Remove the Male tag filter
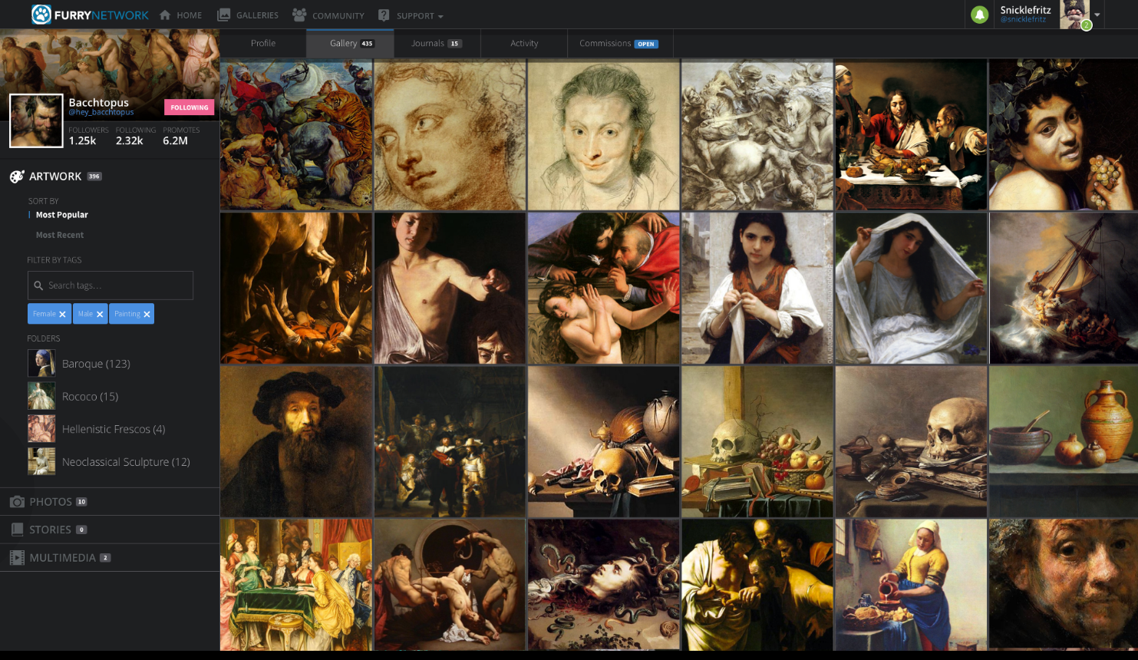This screenshot has width=1138, height=660. [100, 315]
